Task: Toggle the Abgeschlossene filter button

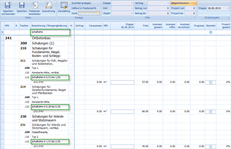Action: (x=184, y=3)
